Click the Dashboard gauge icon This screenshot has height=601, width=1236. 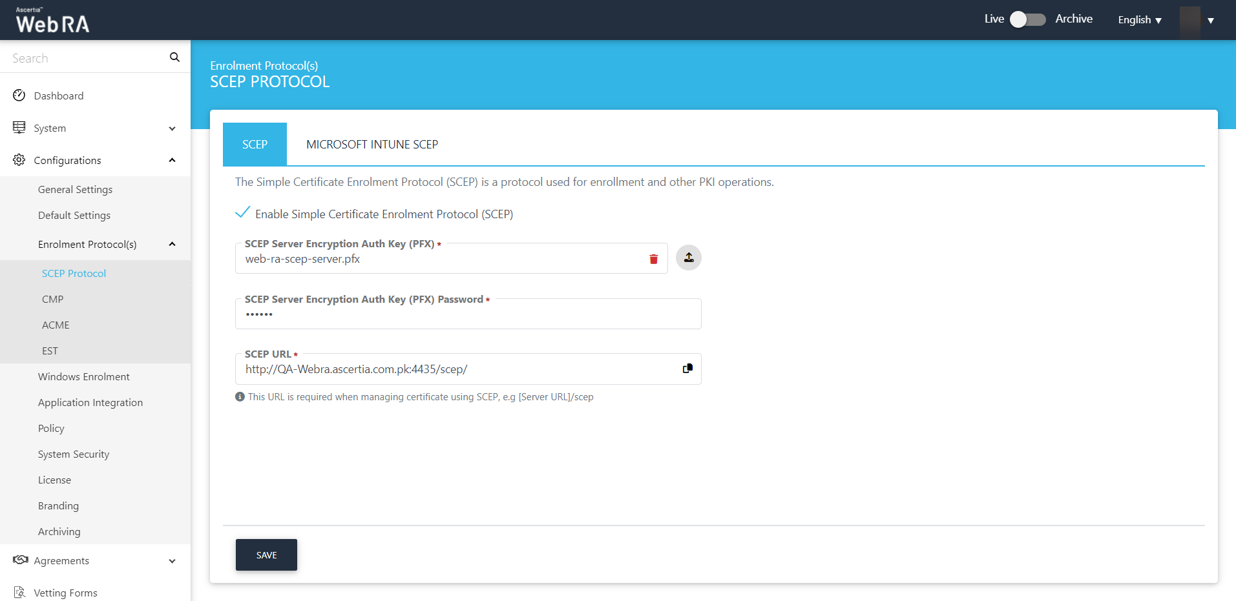pyautogui.click(x=19, y=96)
